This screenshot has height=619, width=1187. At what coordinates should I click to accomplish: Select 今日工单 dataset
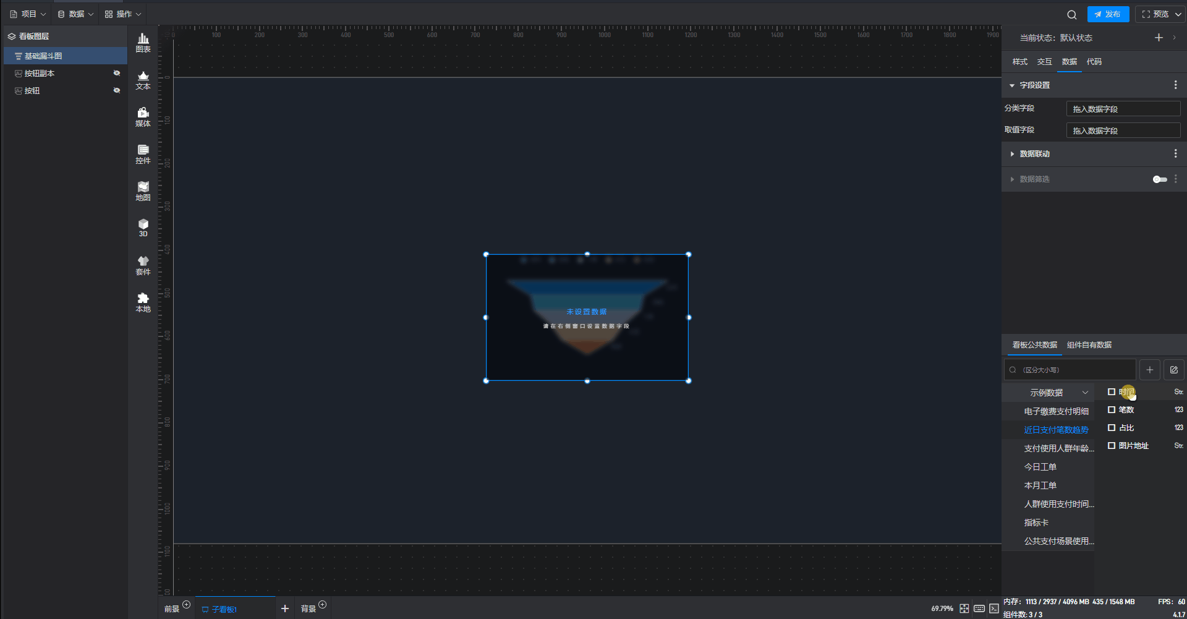[1040, 467]
